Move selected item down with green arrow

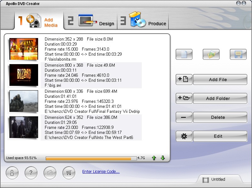163,158
